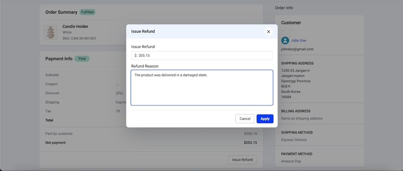Click the John Doe avatar icon
The width and height of the screenshot is (403, 171).
point(285,40)
